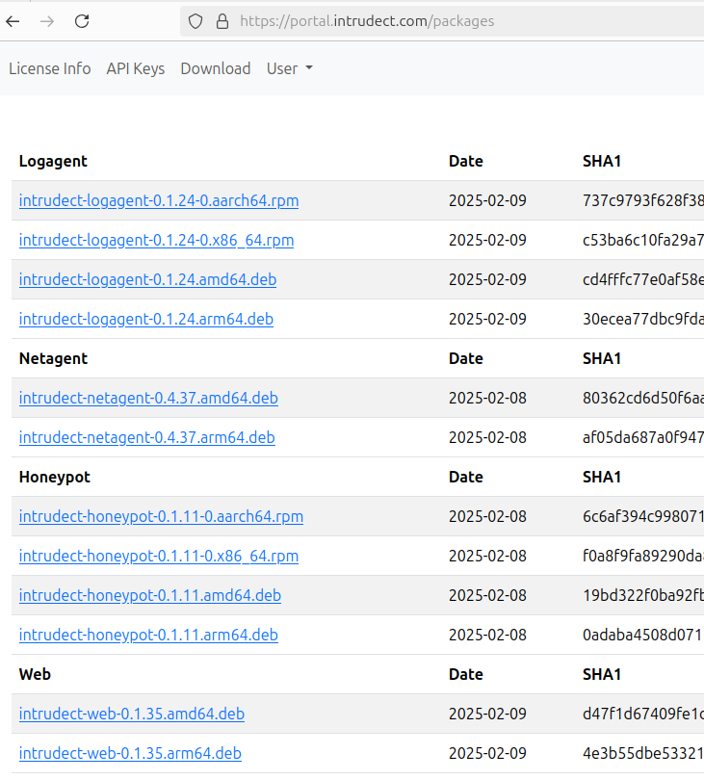Download intrudect-netagent-0.4.37.amd64.deb
The image size is (704, 780).
[x=148, y=398]
